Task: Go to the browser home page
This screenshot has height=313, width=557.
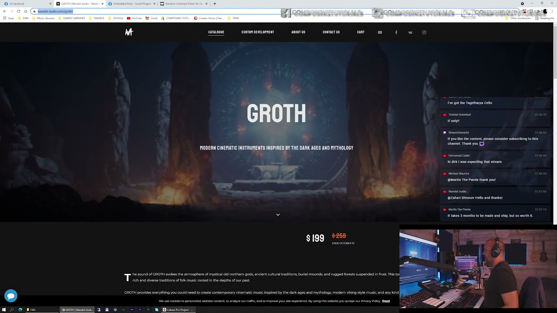Action: [26, 11]
